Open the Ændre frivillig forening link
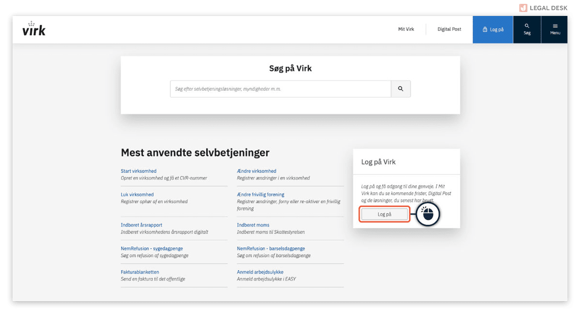The height and width of the screenshot is (317, 580). [261, 195]
